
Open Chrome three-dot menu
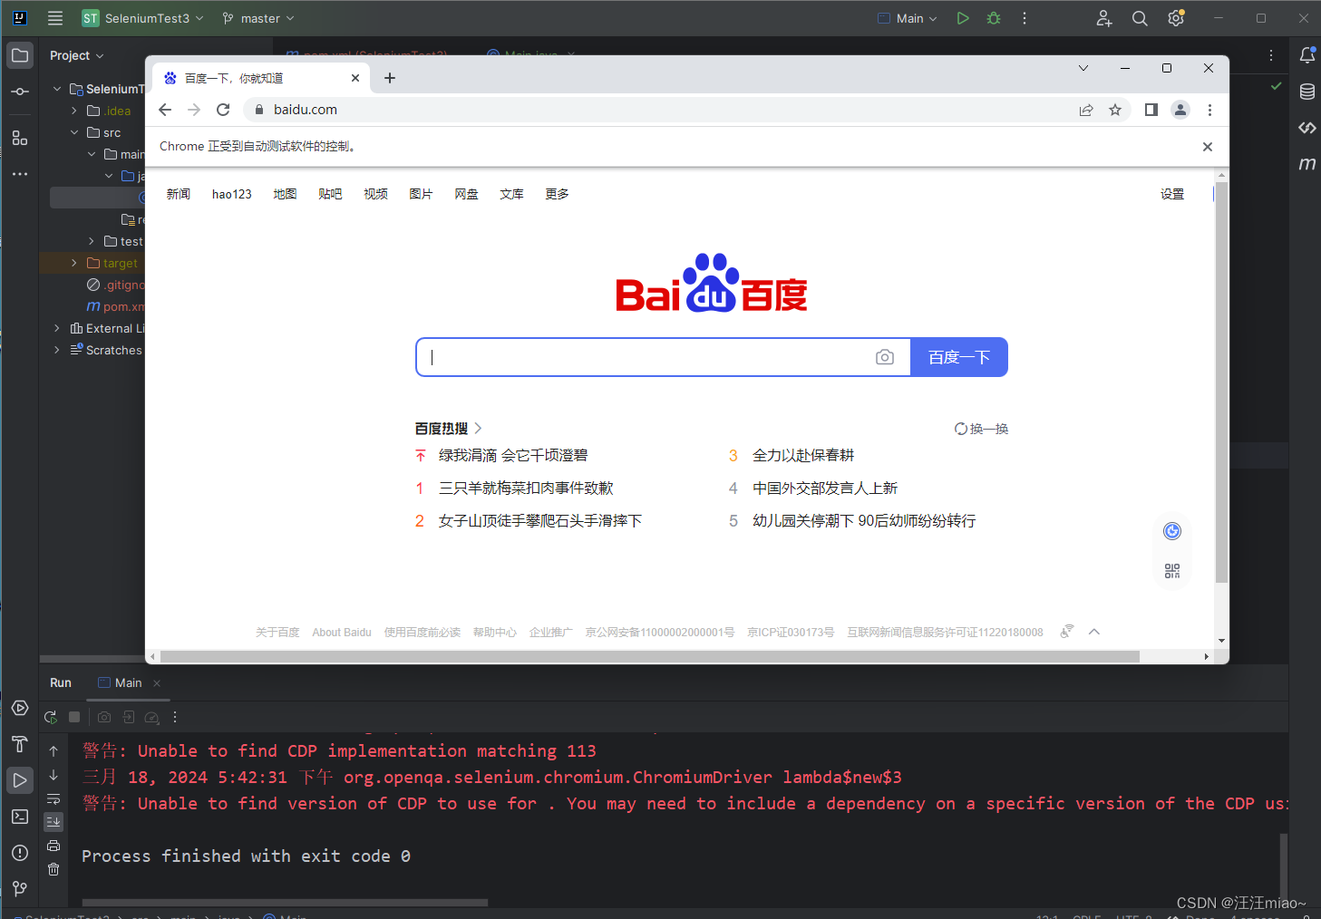tap(1209, 110)
